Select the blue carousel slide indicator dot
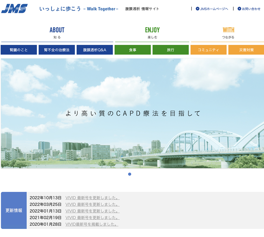Screen dimensions: 264x237 tap(130, 174)
